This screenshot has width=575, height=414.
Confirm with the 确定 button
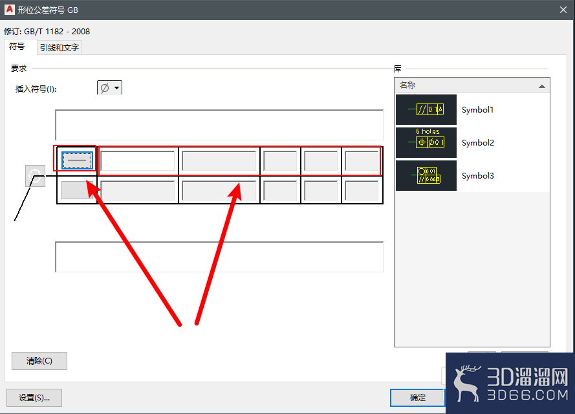point(418,398)
